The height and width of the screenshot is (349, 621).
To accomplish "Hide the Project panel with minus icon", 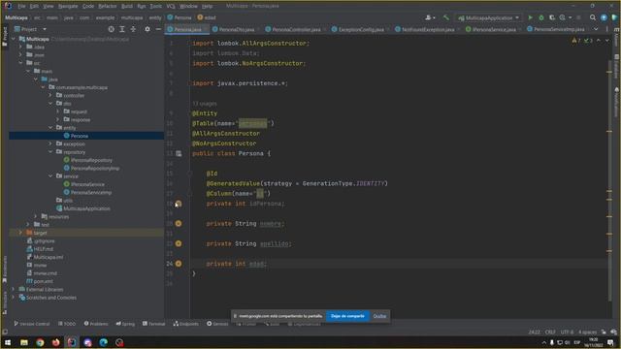I will point(158,29).
